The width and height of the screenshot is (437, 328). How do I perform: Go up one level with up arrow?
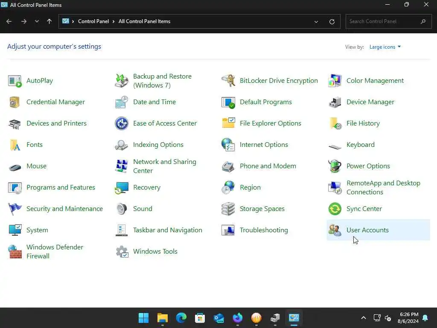tap(50, 21)
